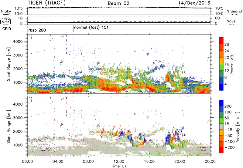Click the '28' label on the Power scale
The width and height of the screenshot is (243, 168).
pos(227,44)
